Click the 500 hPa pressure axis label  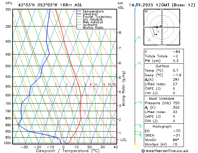point(8,66)
